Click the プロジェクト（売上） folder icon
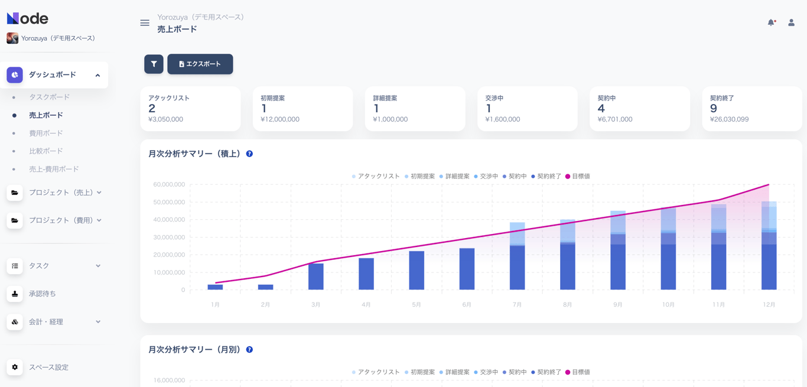This screenshot has height=387, width=807. coord(15,193)
